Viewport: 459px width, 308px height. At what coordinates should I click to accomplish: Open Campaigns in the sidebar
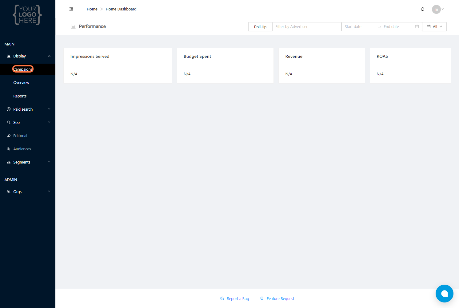pyautogui.click(x=23, y=69)
